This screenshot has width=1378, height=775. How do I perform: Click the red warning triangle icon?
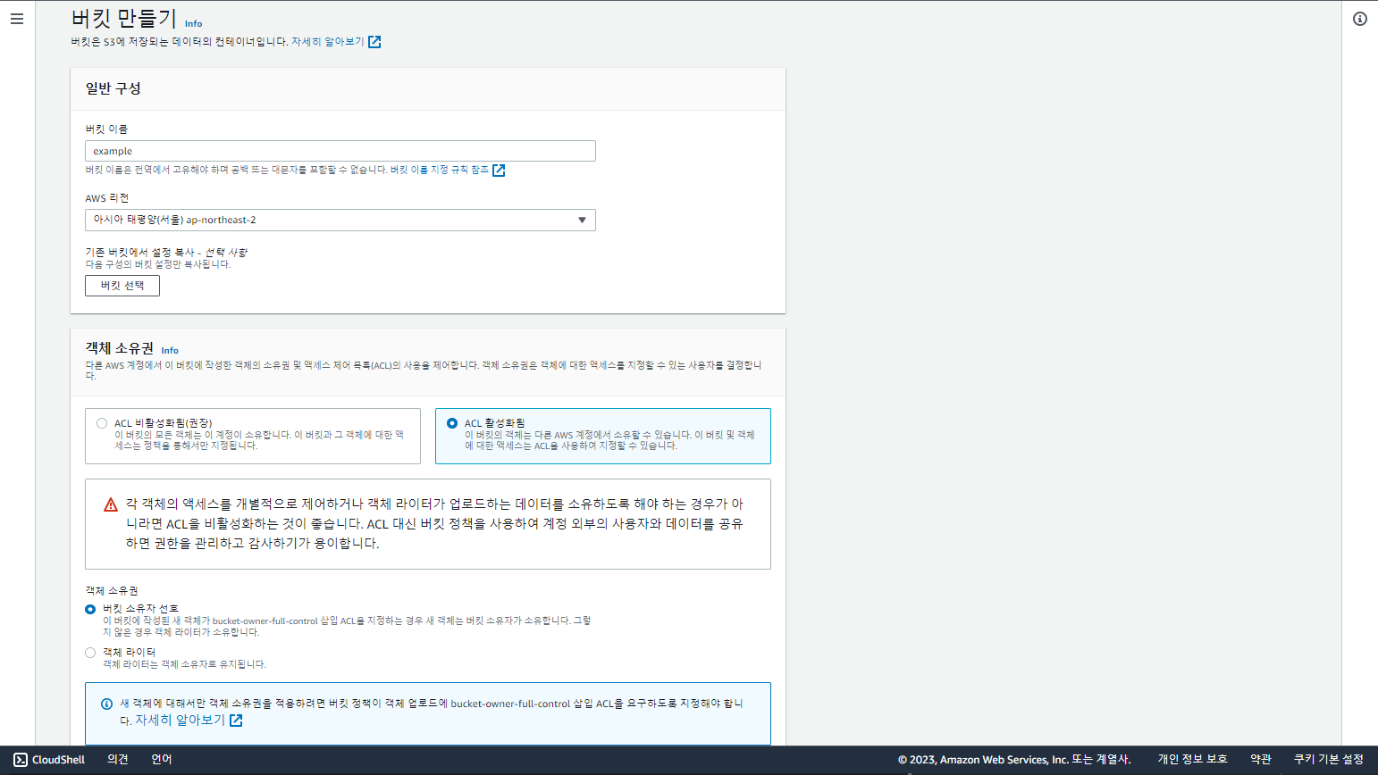click(111, 505)
